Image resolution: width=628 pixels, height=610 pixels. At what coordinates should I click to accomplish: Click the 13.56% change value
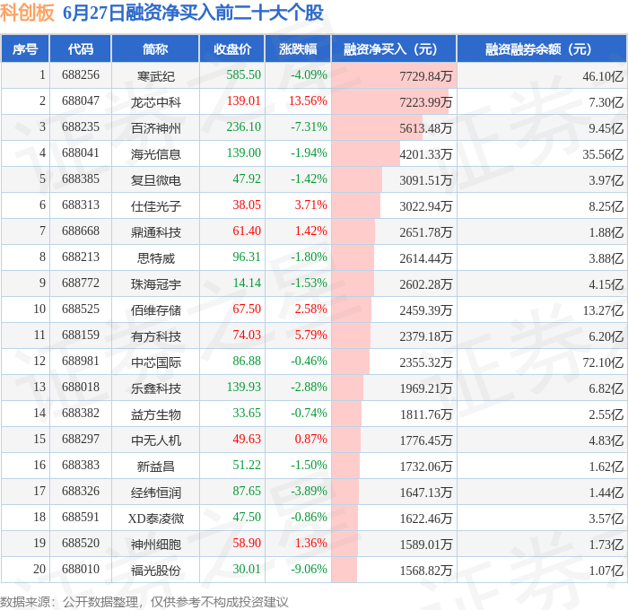point(308,101)
